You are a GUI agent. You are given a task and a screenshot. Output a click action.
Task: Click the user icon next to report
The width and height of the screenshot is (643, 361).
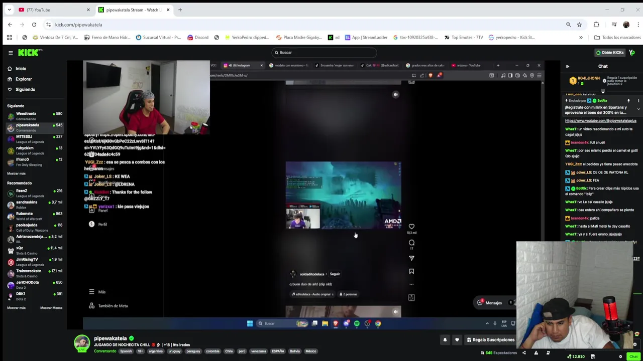(x=548, y=353)
